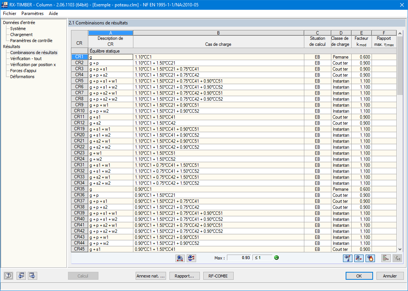Go to the next input window arrow icon
The width and height of the screenshot is (408, 291).
pyautogui.click(x=33, y=276)
